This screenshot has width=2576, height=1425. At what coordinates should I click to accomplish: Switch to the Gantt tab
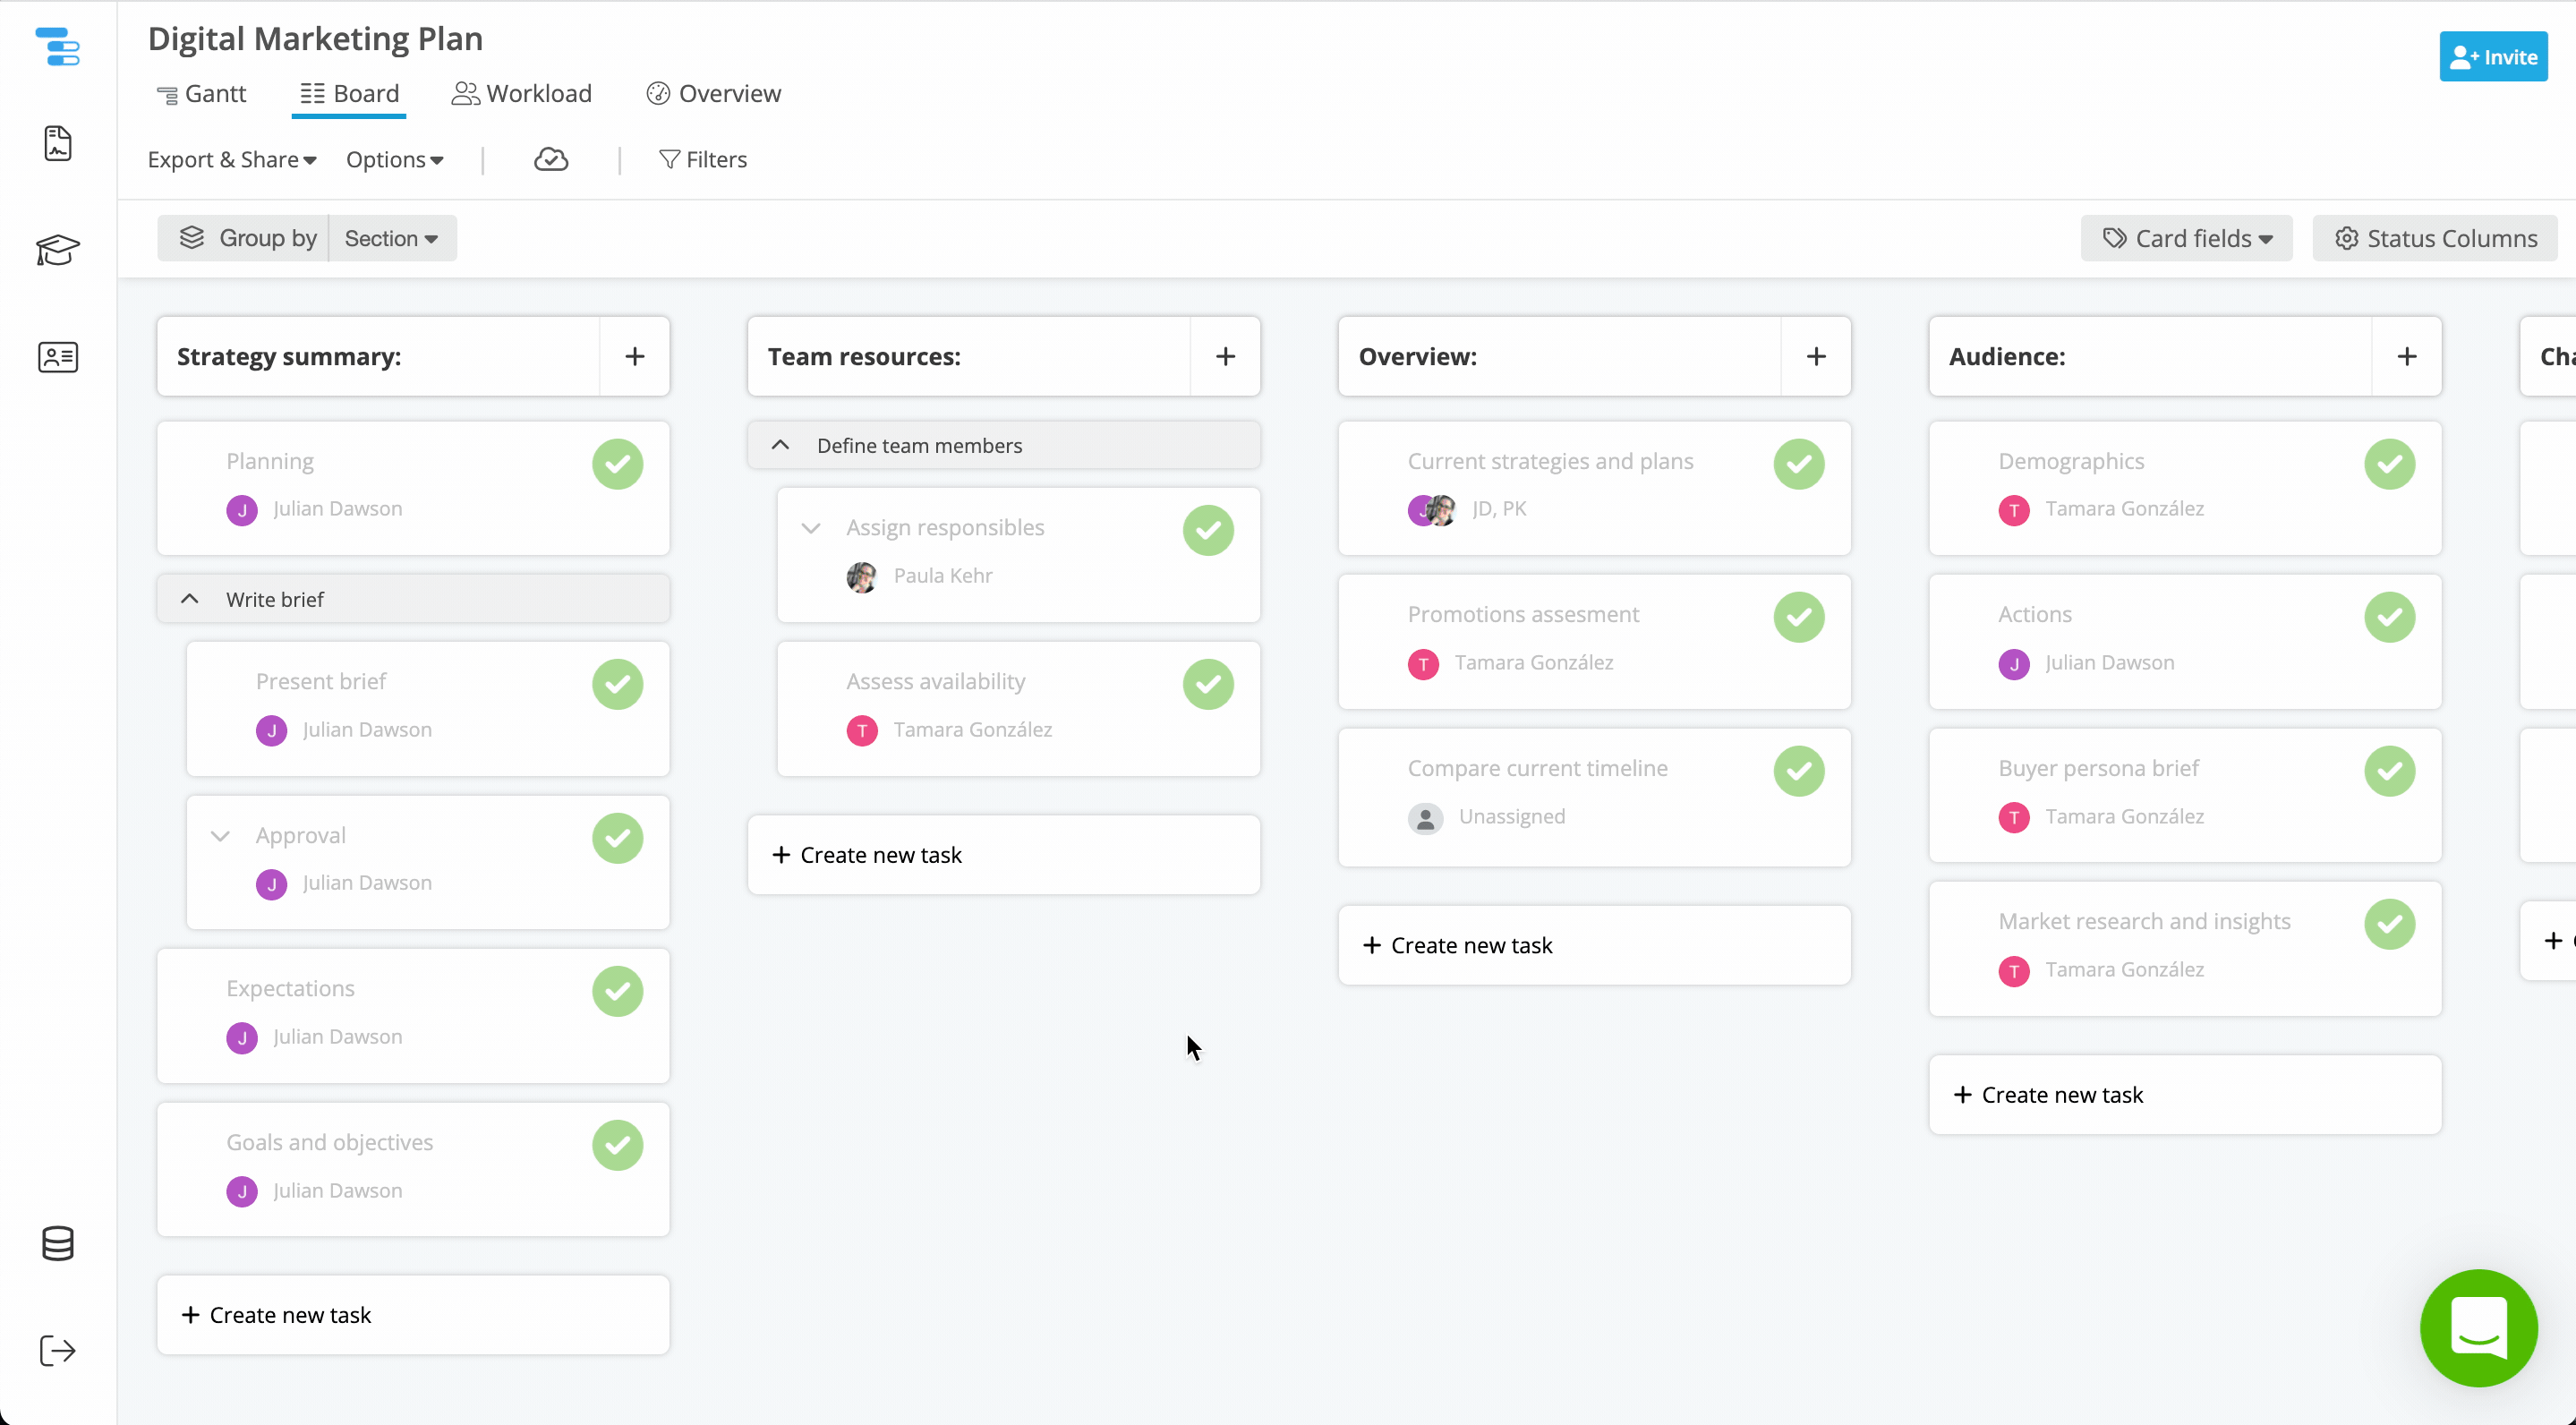202,94
